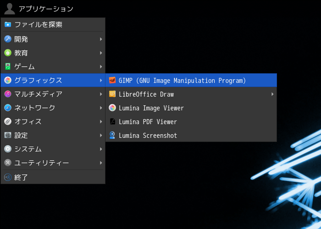Viewport: 321px width, 229px height.
Task: Click the GIMP Wilber icon
Action: (112, 80)
